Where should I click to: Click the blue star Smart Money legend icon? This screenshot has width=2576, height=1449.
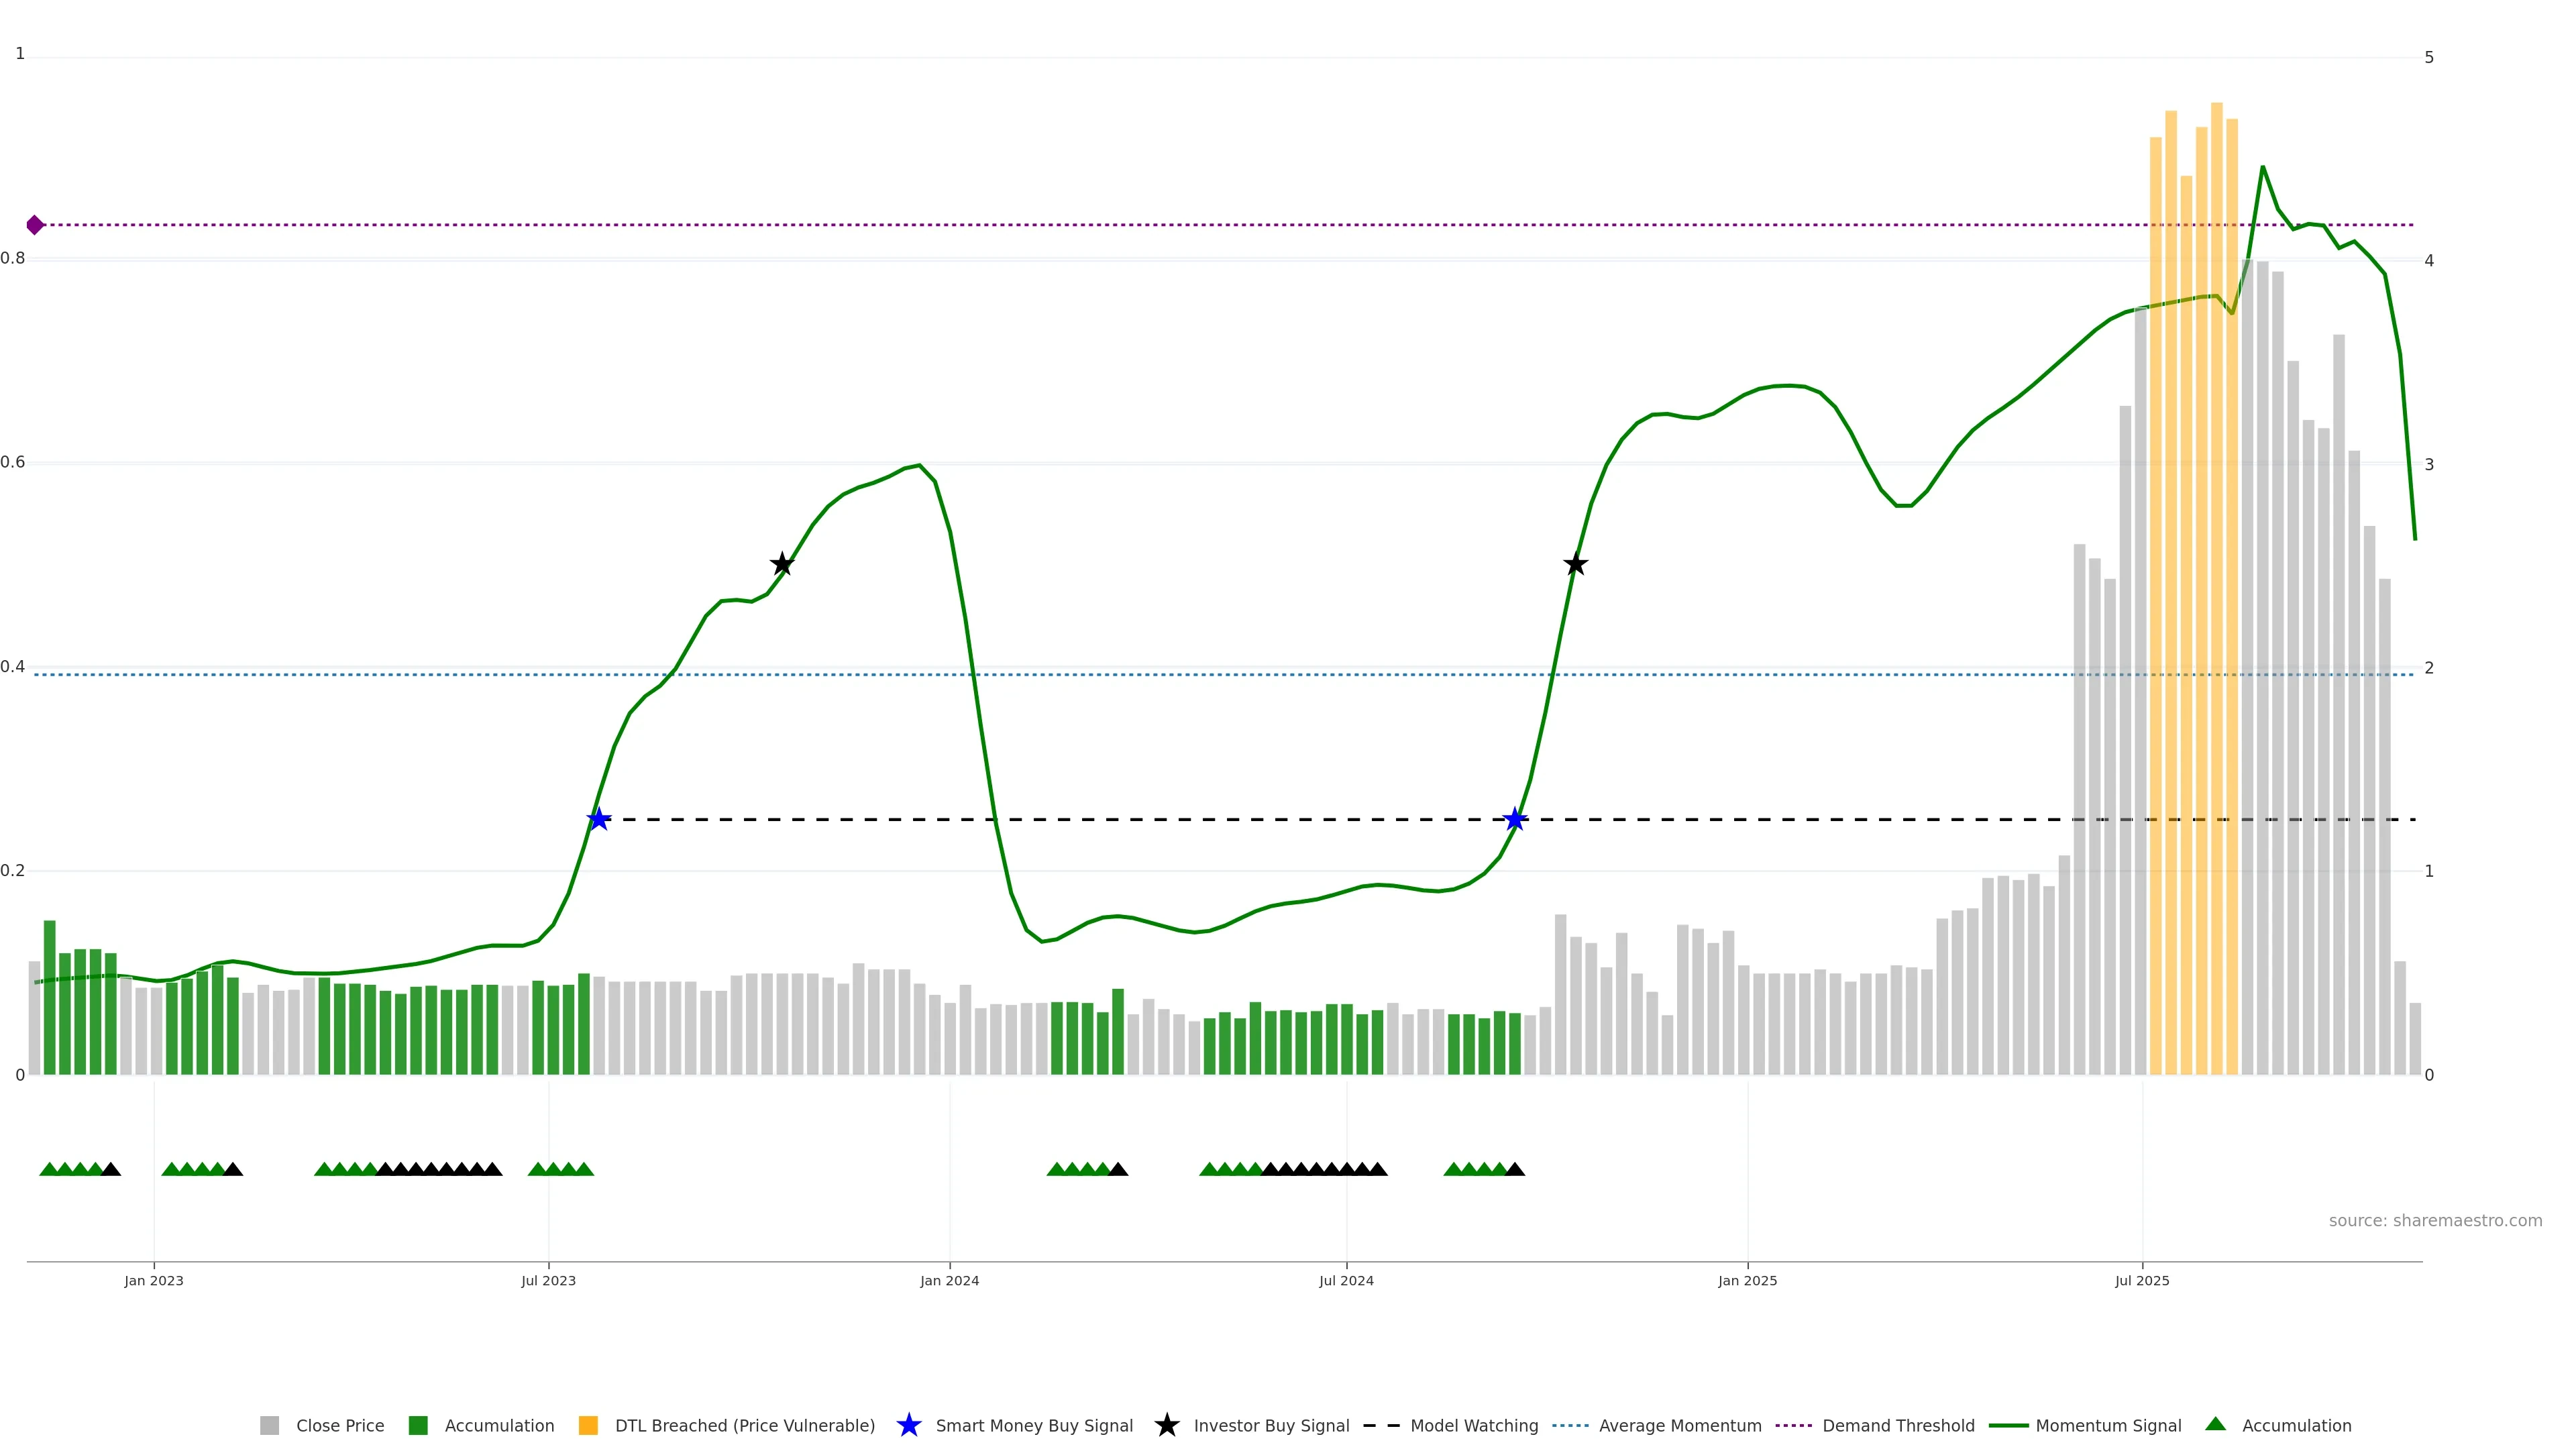pyautogui.click(x=908, y=1425)
